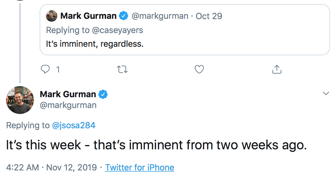This screenshot has width=332, height=175.
Task: Click the @markgurman handle in the quoted tweet
Action: [160, 16]
